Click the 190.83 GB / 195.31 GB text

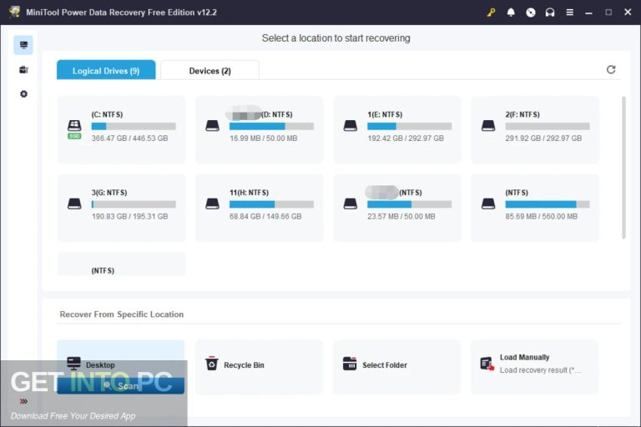pyautogui.click(x=129, y=216)
